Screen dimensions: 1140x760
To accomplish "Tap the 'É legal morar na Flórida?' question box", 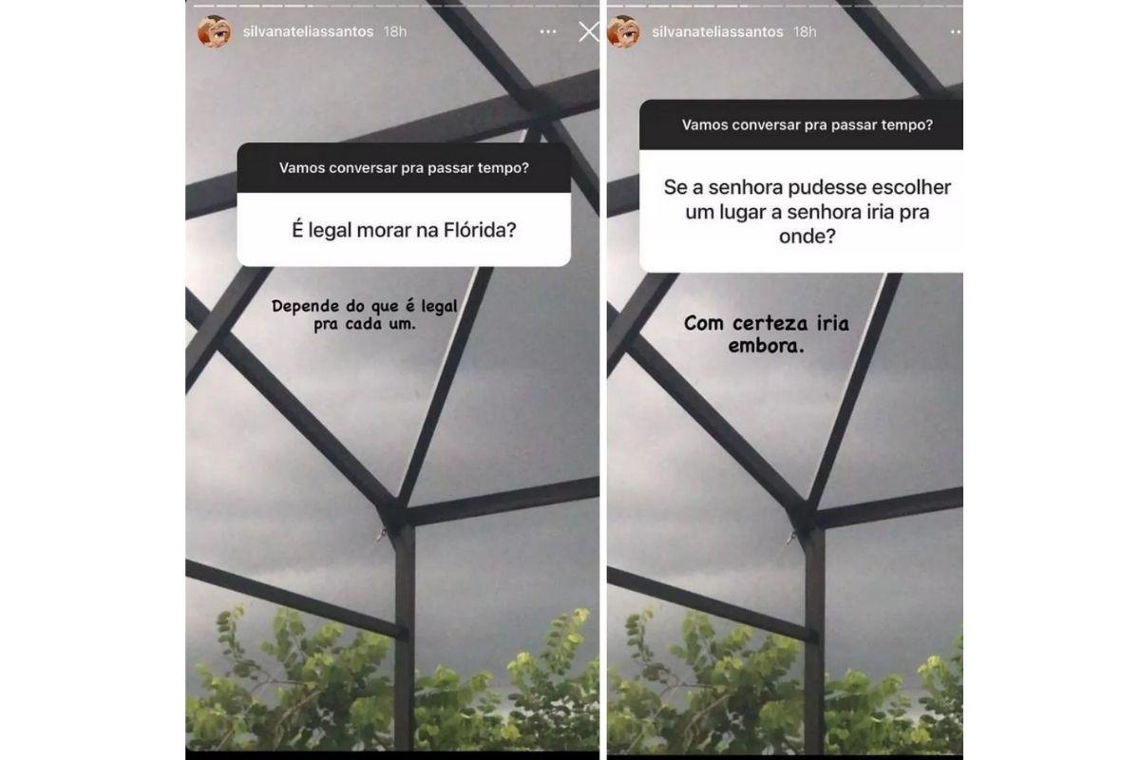I will pos(404,229).
